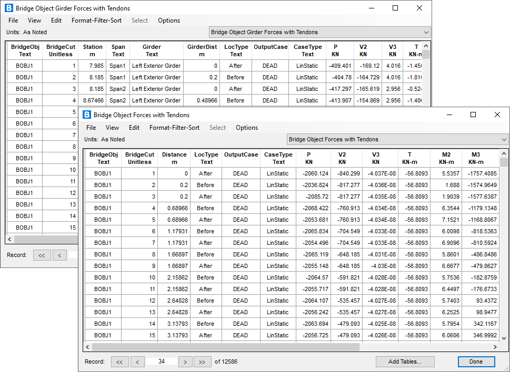Select the GirderDist column header
510x372 pixels.
tap(202, 50)
